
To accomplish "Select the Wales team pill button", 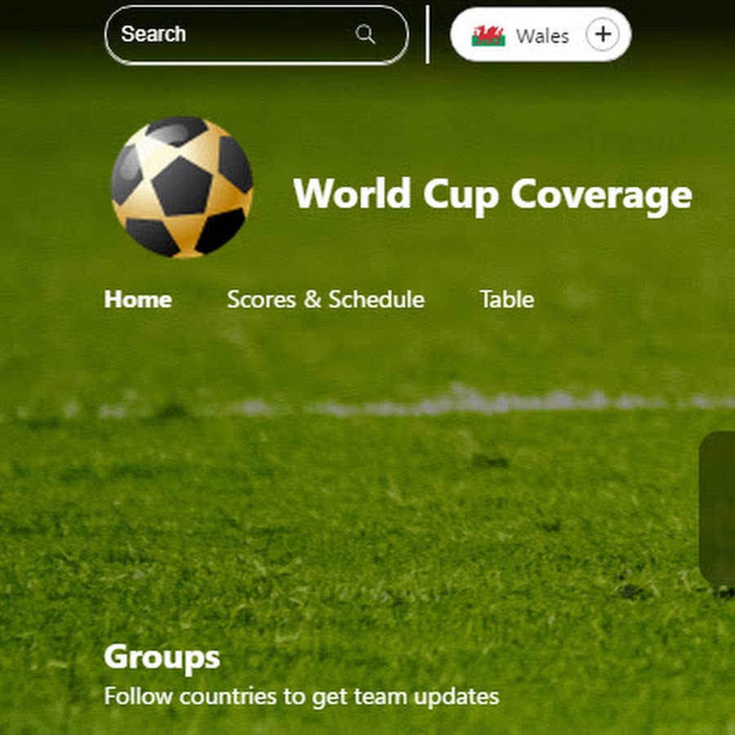I will click(541, 34).
